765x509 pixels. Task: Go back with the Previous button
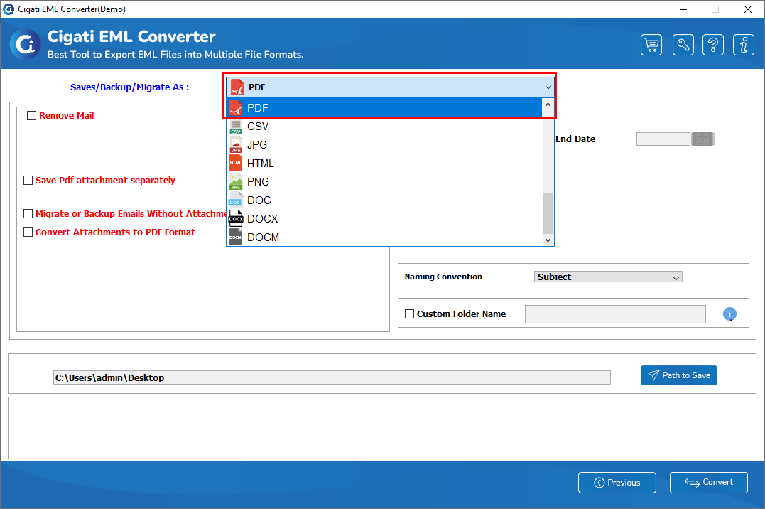pyautogui.click(x=617, y=483)
